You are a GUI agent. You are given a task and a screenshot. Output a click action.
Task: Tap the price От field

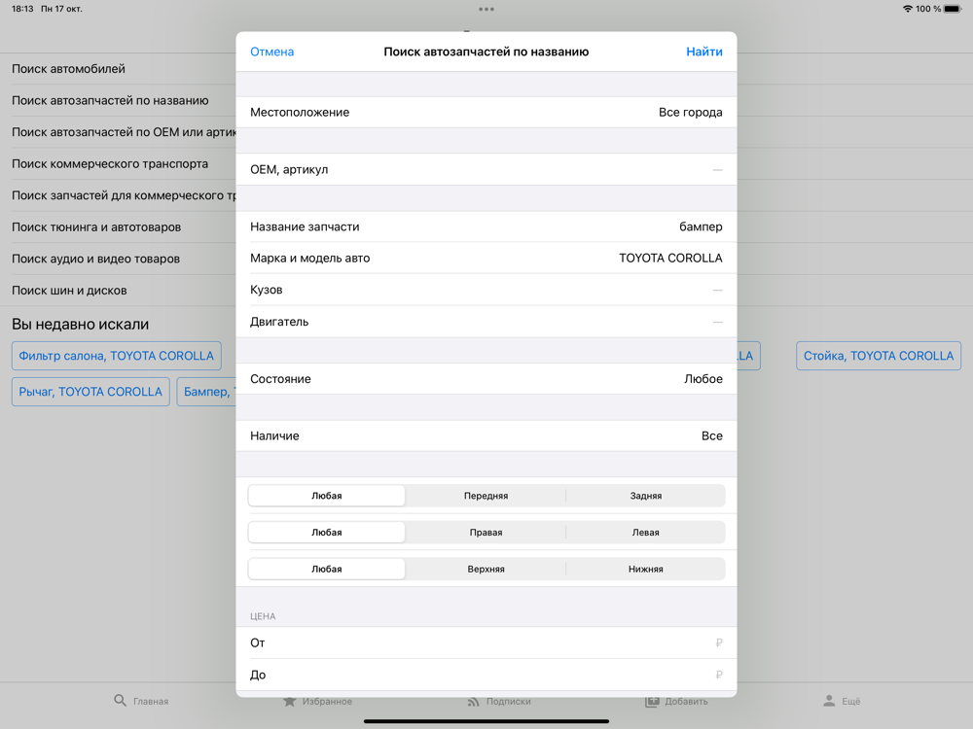486,642
